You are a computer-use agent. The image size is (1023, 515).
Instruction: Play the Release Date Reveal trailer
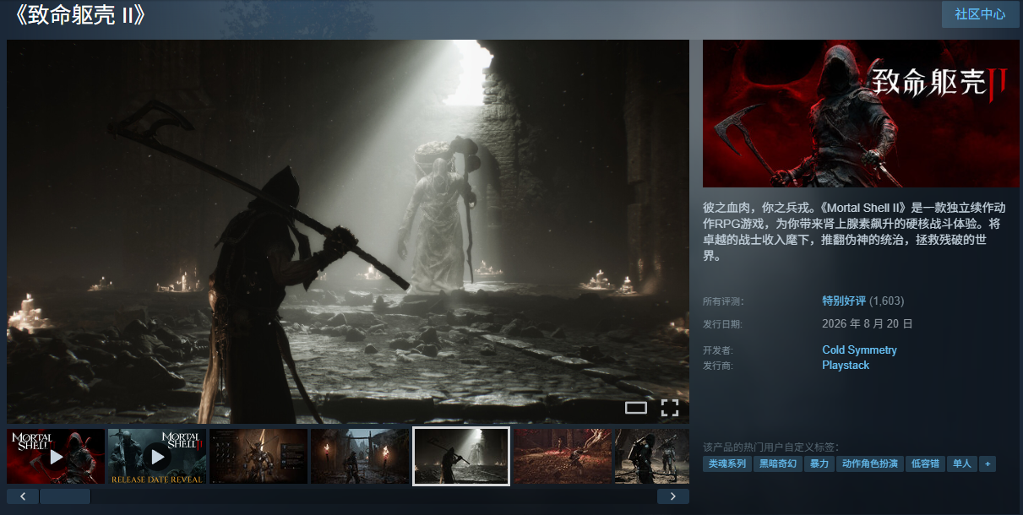(x=157, y=457)
